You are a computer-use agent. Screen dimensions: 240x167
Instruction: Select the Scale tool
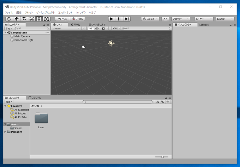(x=32, y=19)
